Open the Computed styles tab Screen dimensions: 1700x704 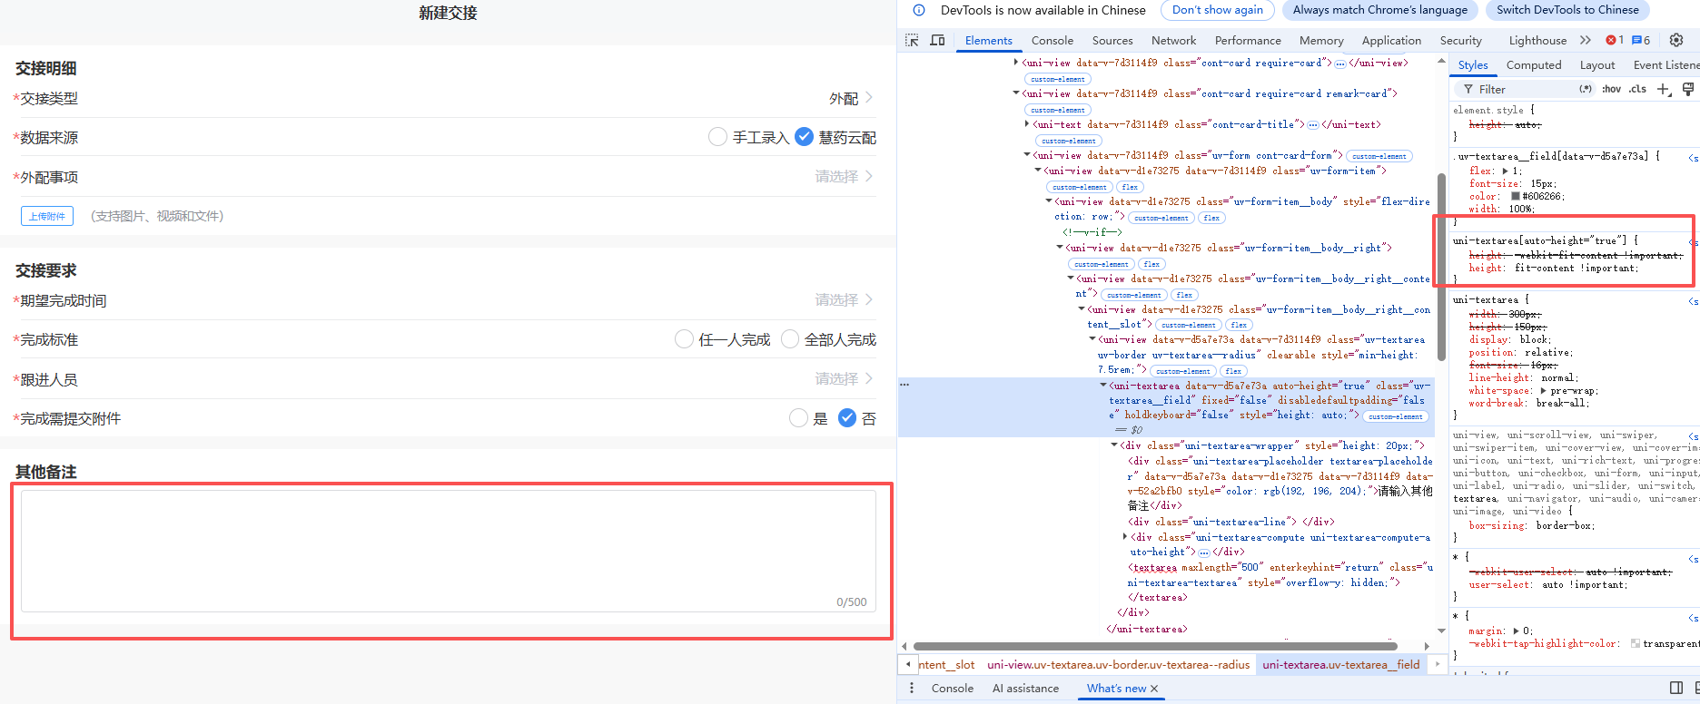click(1534, 64)
